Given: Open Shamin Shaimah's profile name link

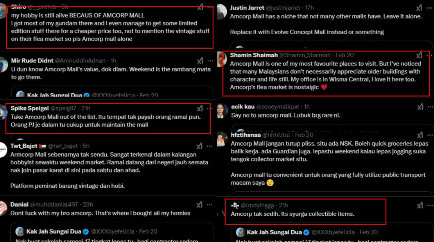Looking at the screenshot, I should coord(254,55).
